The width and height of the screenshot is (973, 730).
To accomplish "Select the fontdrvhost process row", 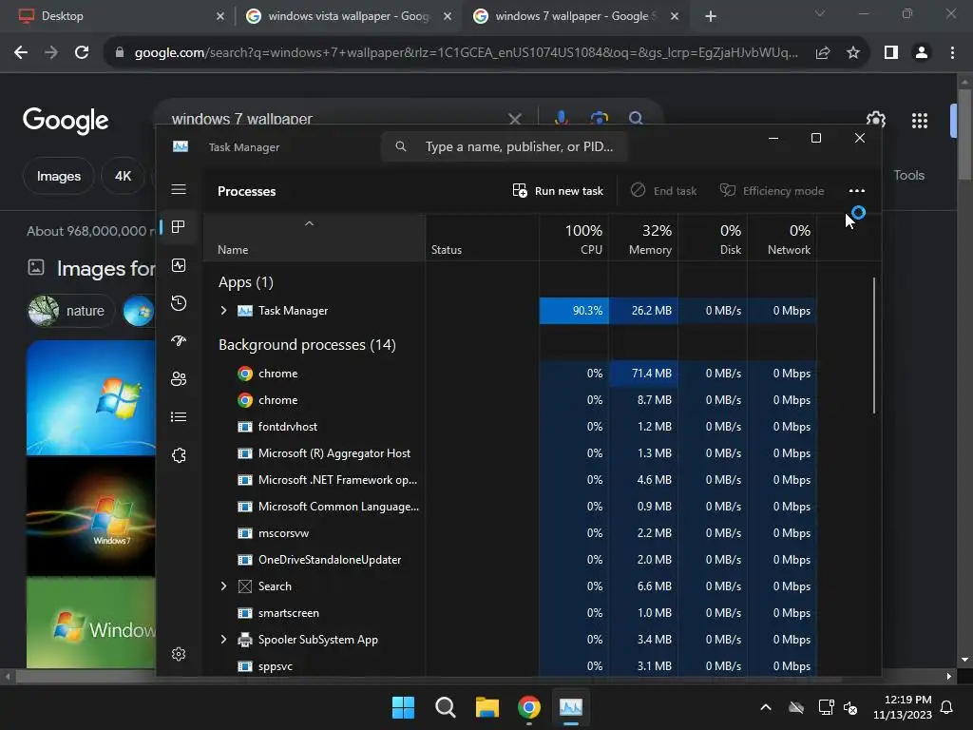I will tap(510, 427).
